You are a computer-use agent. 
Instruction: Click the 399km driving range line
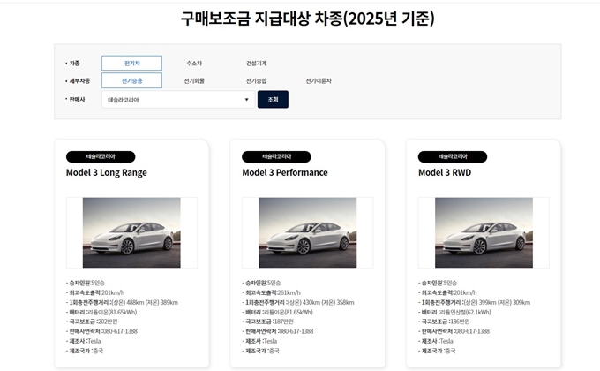pos(475,302)
